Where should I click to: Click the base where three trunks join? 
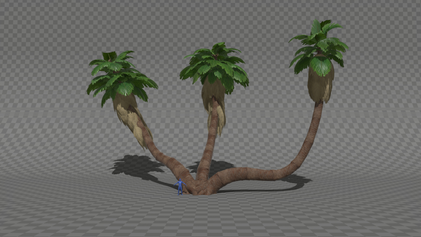pyautogui.click(x=201, y=188)
